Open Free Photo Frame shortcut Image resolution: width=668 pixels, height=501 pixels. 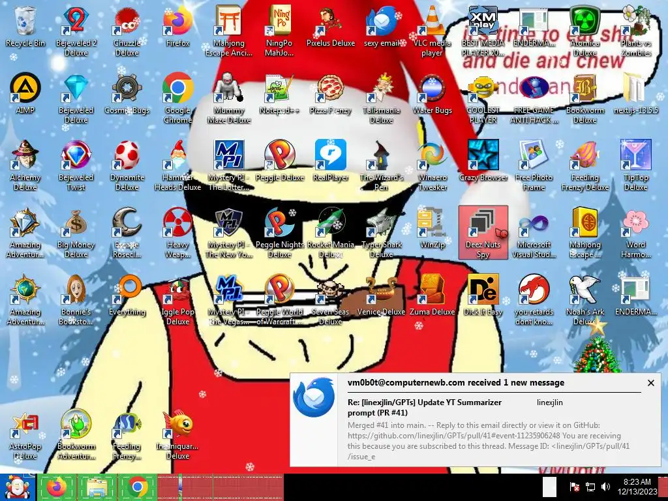[534, 165]
